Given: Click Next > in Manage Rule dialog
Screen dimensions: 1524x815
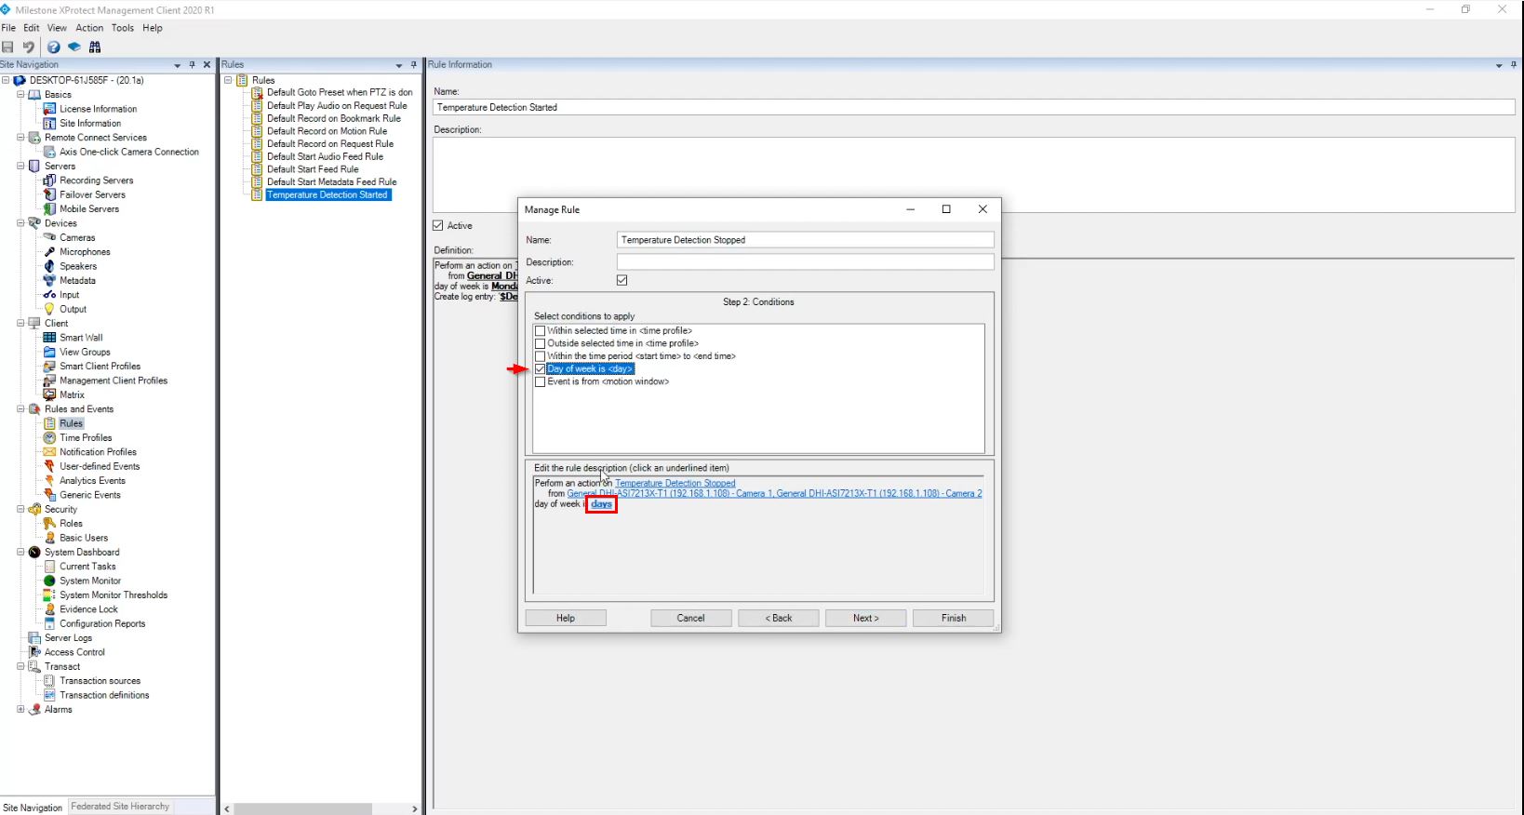Looking at the screenshot, I should [866, 618].
